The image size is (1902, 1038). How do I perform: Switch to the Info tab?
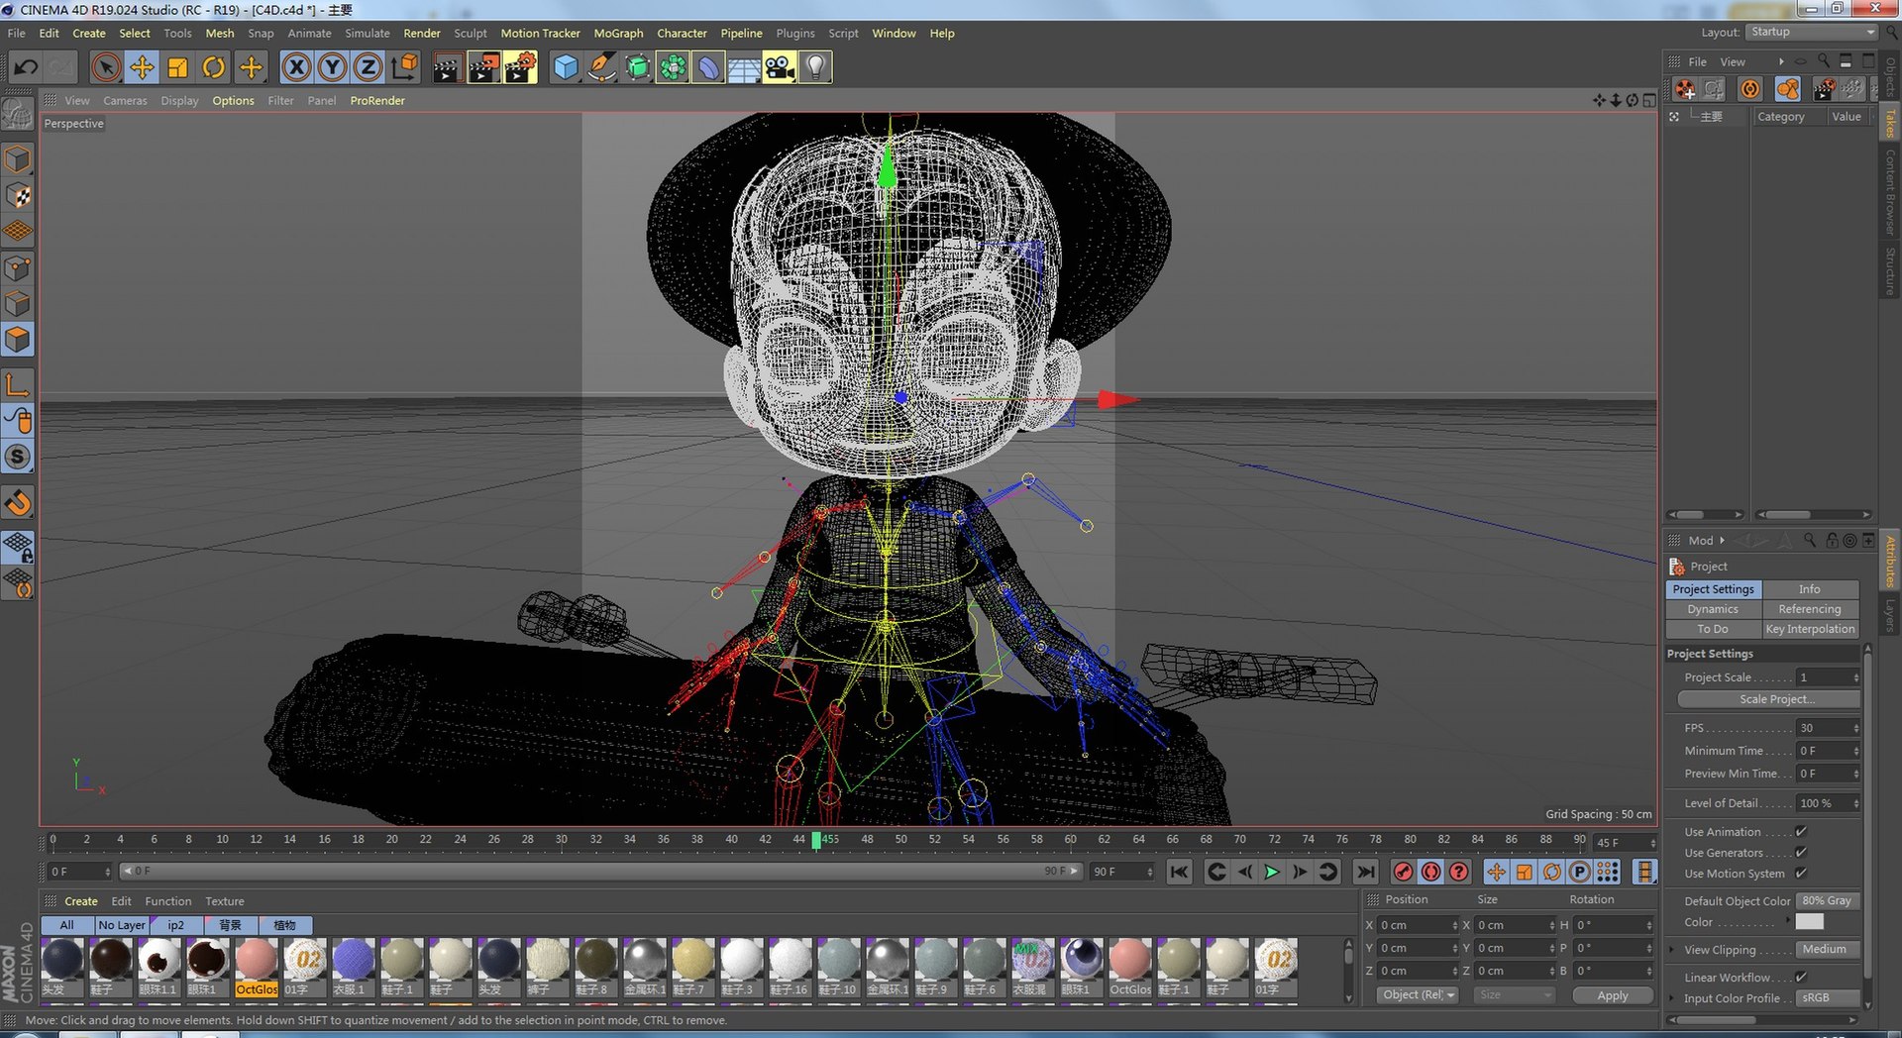[1810, 588]
